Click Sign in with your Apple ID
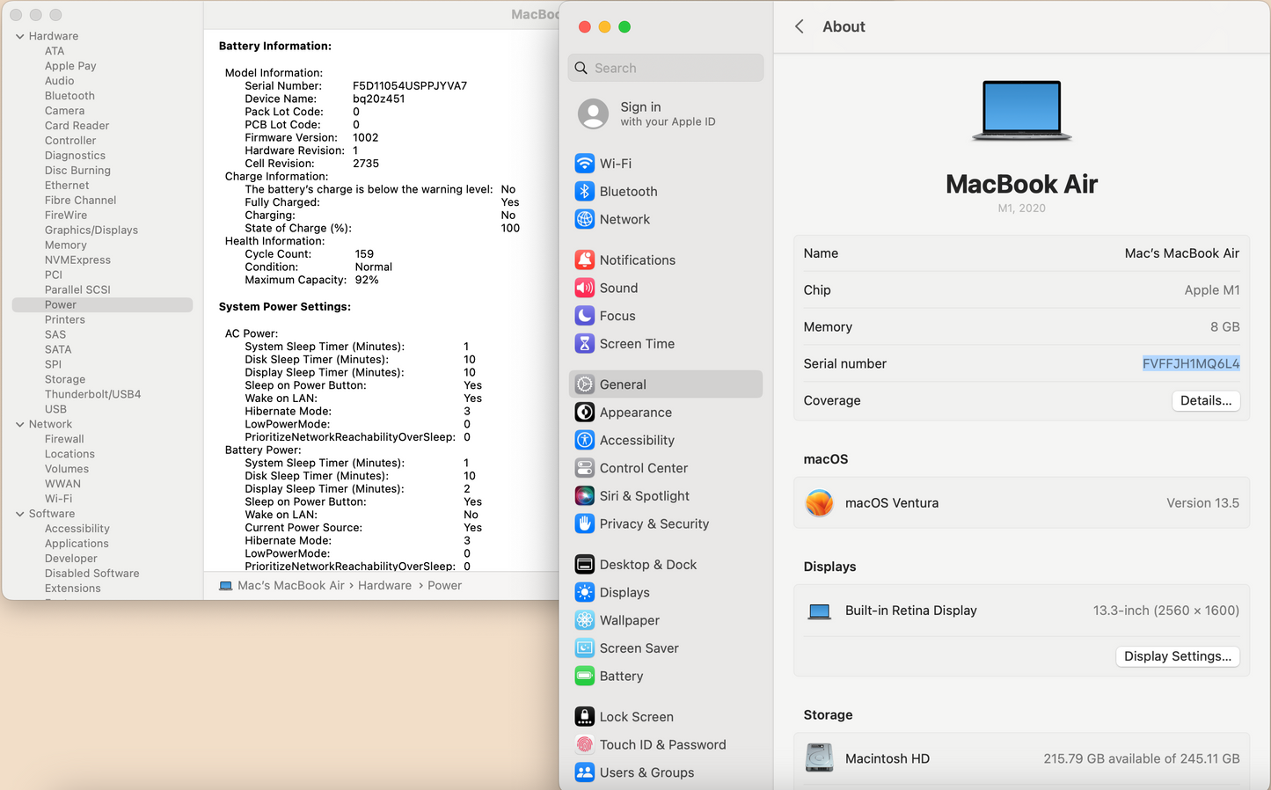Screen dimensions: 1271x790 [x=666, y=113]
